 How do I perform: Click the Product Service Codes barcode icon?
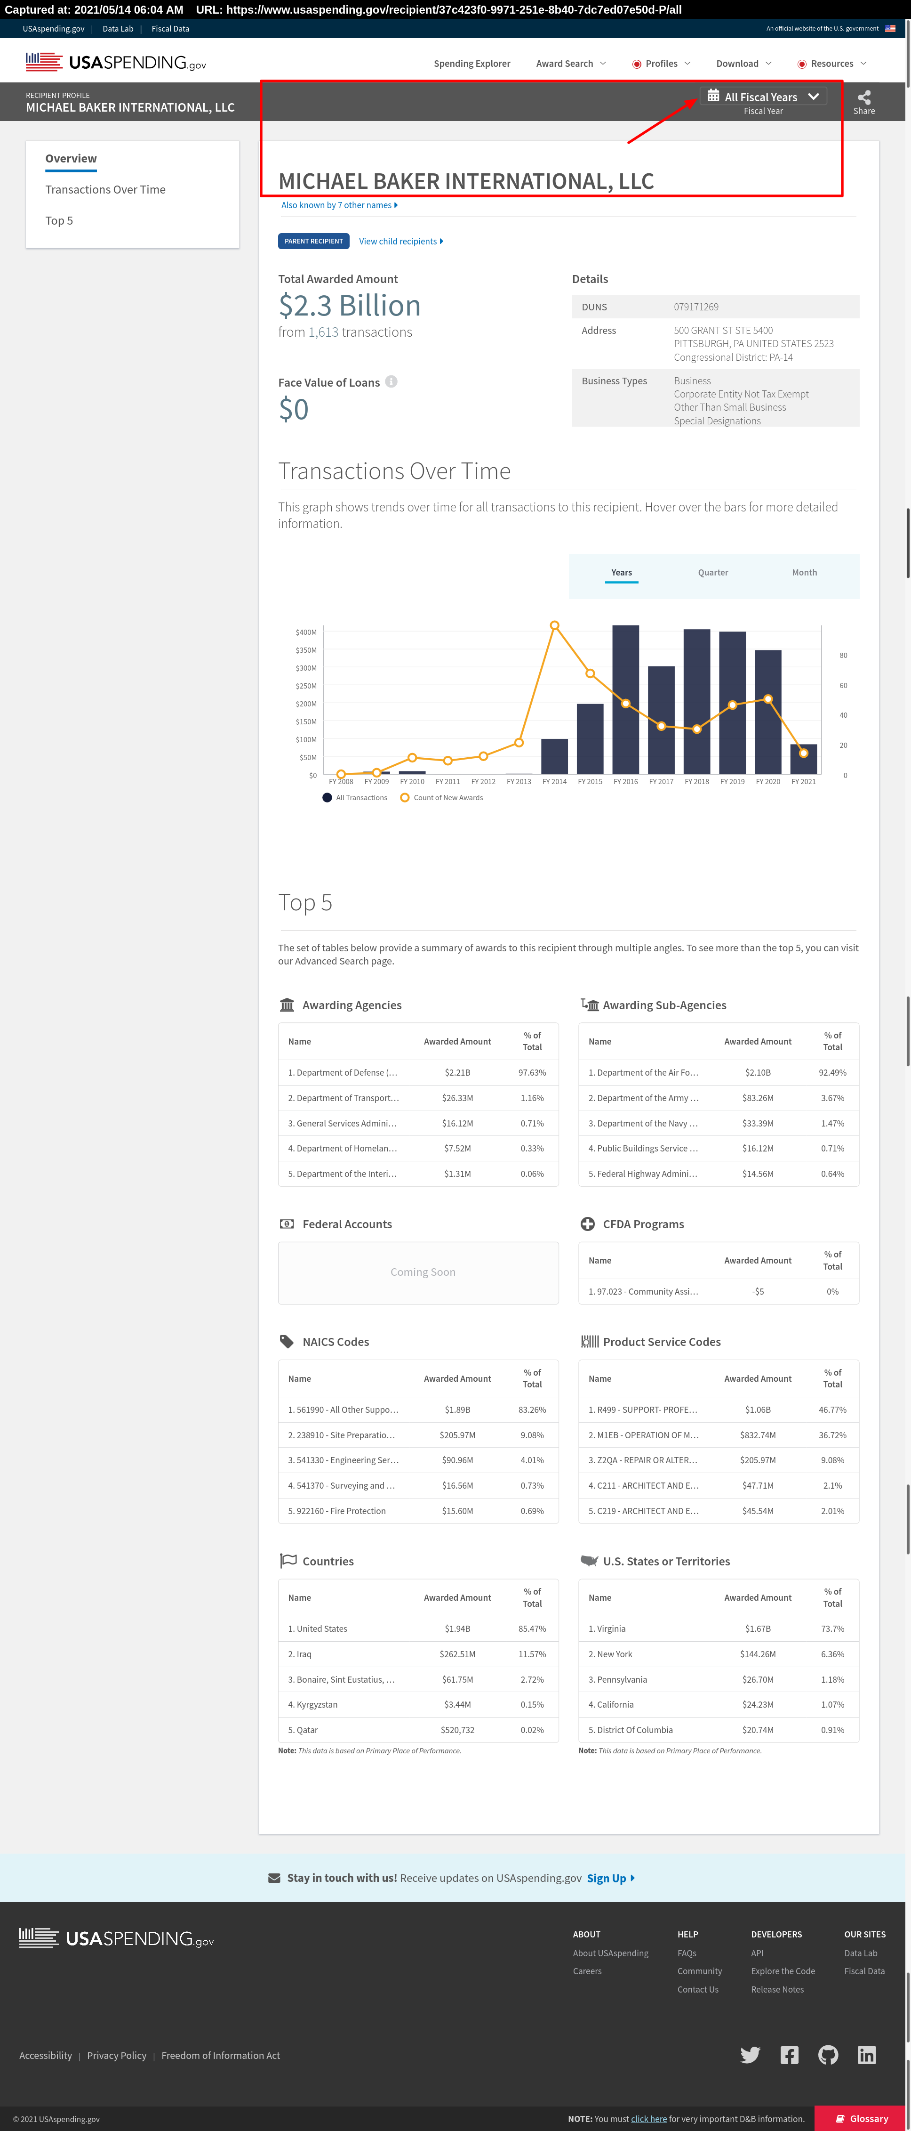pyautogui.click(x=590, y=1341)
